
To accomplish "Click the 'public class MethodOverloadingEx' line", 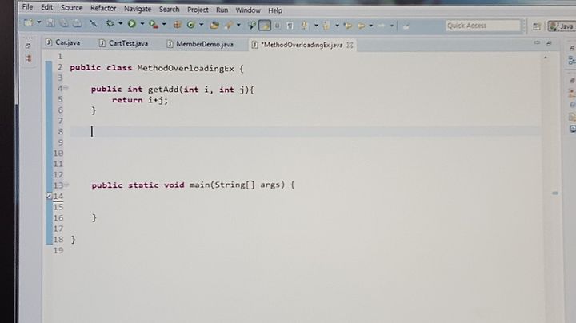I will (157, 68).
